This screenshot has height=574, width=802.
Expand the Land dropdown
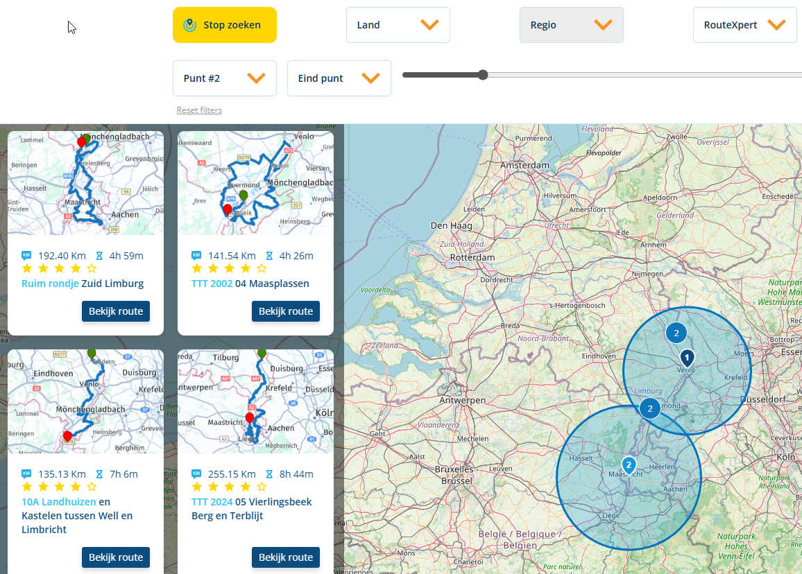[x=398, y=25]
